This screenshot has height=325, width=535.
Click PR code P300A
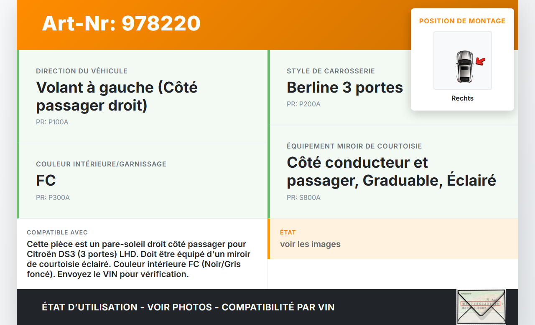pyautogui.click(x=53, y=197)
